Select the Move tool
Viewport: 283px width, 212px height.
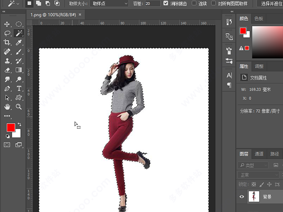pyautogui.click(x=7, y=24)
